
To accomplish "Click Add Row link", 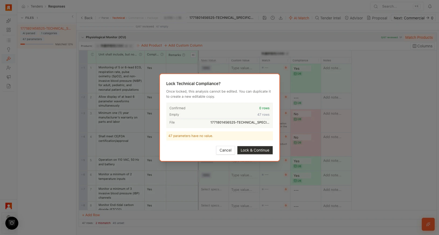I will (91, 215).
